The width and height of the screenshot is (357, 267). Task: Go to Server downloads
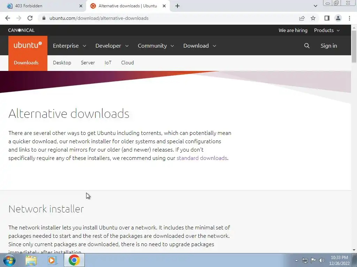click(x=88, y=63)
